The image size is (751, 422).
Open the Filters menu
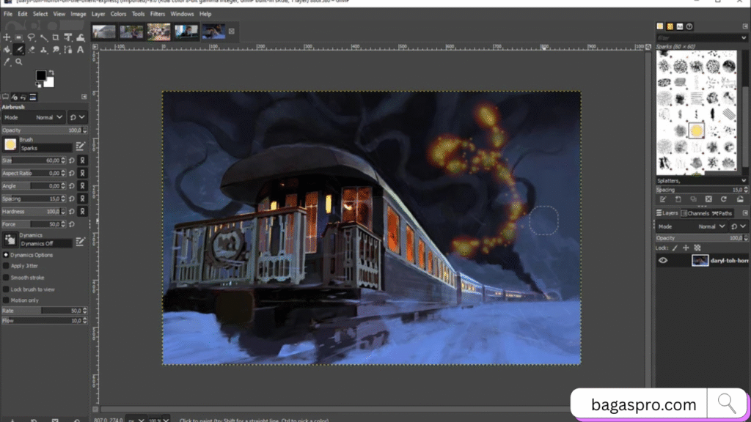tap(158, 14)
